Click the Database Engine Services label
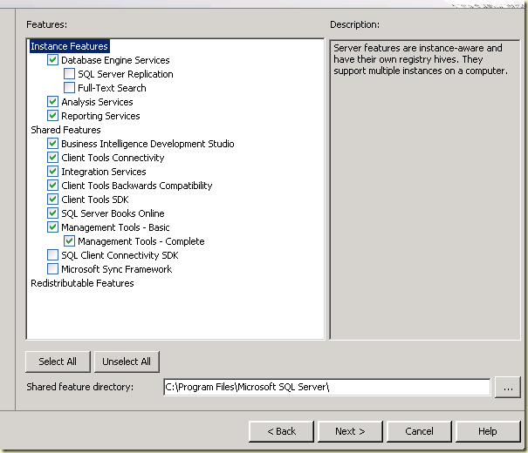The image size is (528, 453). (x=115, y=60)
